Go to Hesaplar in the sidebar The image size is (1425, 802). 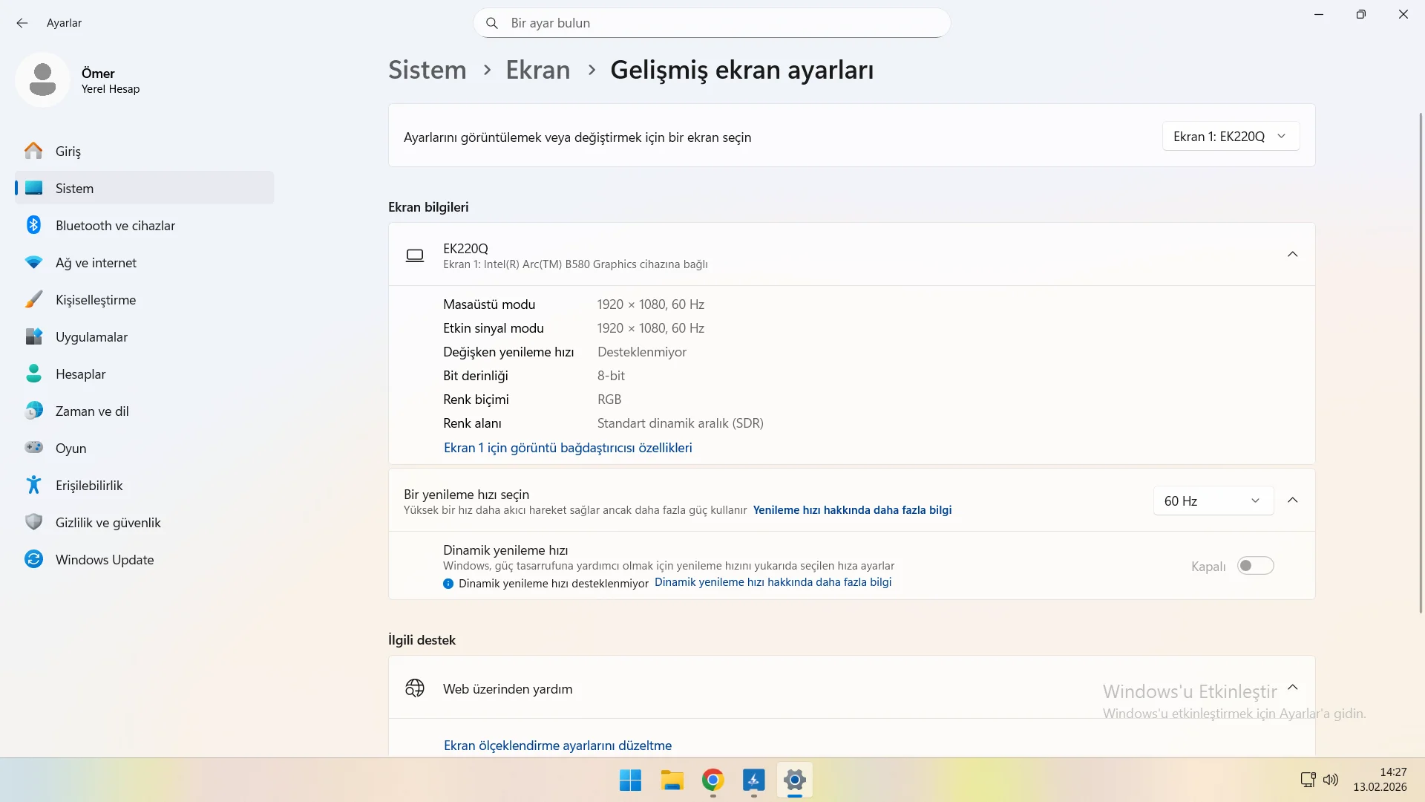[x=80, y=374]
